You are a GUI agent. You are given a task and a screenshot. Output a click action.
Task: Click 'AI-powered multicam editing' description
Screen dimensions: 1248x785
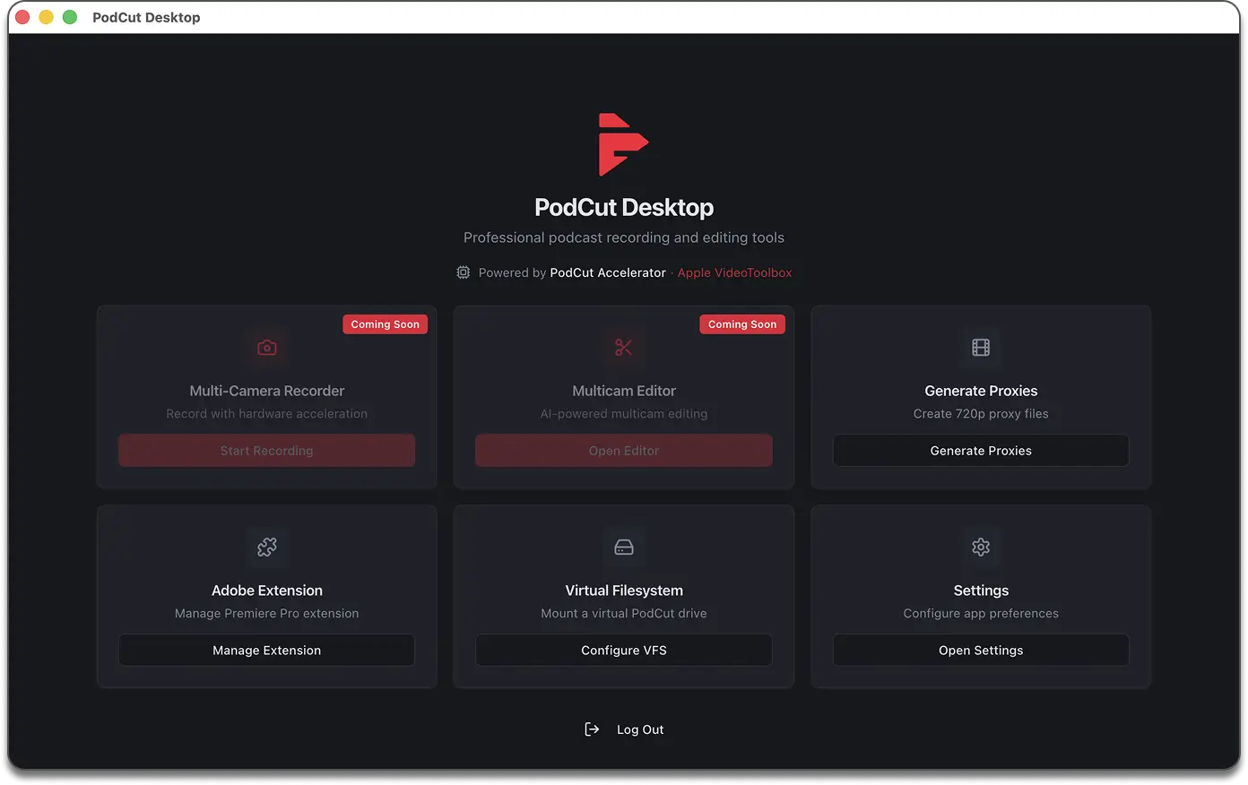click(x=624, y=414)
